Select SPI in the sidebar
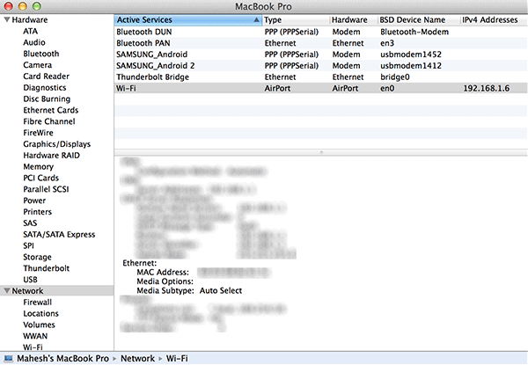 click(x=29, y=246)
